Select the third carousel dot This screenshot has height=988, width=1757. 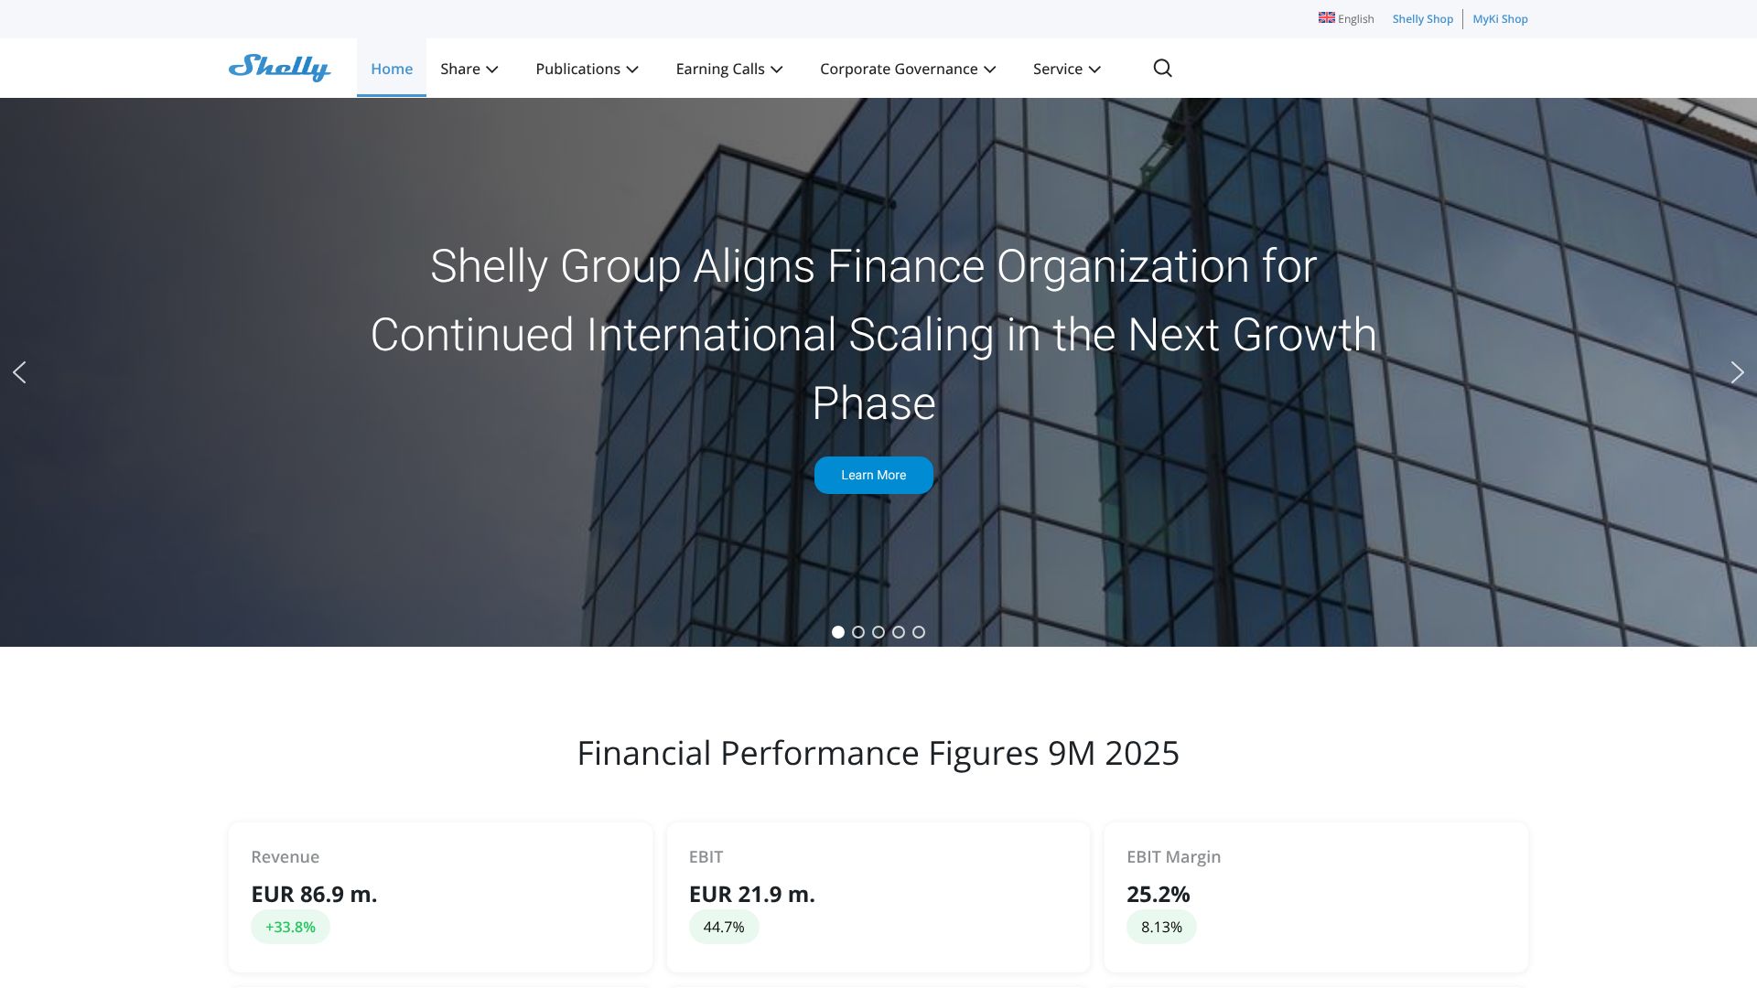[x=878, y=632]
